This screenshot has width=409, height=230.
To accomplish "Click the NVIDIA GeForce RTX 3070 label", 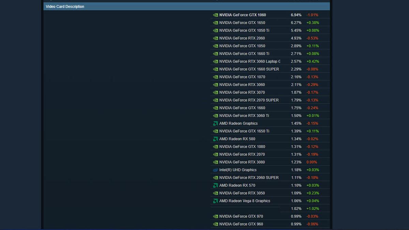I will (x=242, y=92).
